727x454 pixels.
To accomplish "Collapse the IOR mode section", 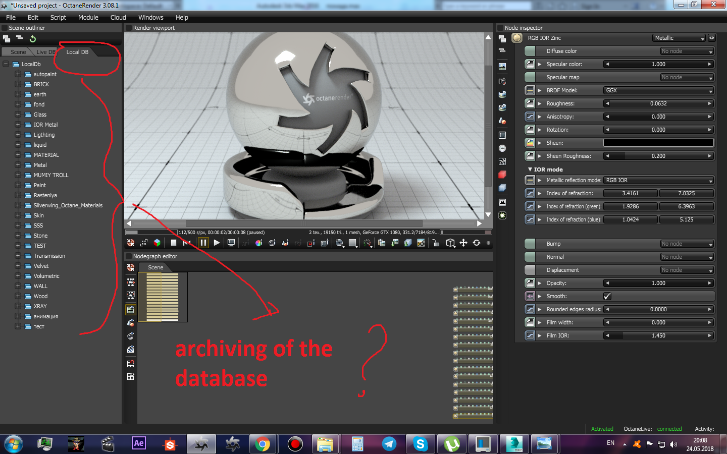I will (x=530, y=169).
